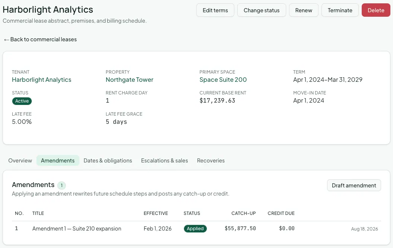Click the STATUS column header in table
This screenshot has height=248, width=393.
click(192, 213)
